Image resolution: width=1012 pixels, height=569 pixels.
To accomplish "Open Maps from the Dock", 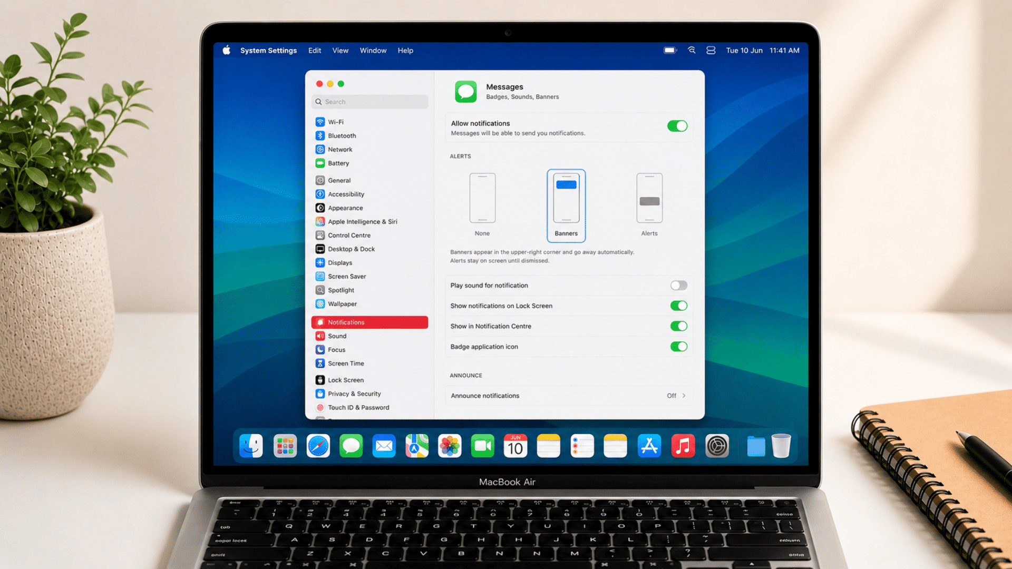I will coord(417,446).
